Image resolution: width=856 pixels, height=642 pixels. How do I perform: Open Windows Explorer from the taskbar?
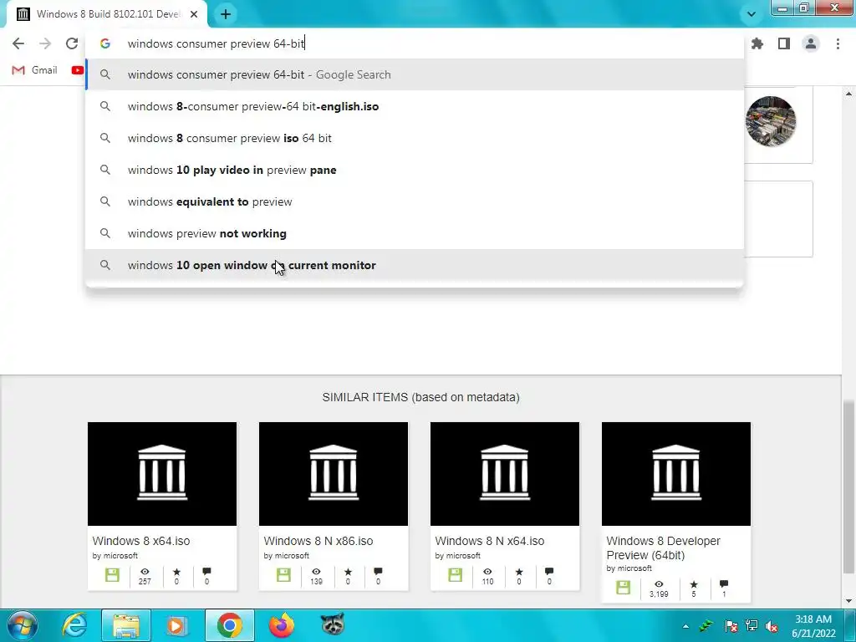(x=126, y=625)
